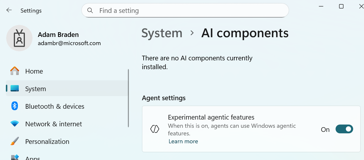
Task: Click the Wi-Fi icon beside Network & internet
Action: pyautogui.click(x=15, y=124)
